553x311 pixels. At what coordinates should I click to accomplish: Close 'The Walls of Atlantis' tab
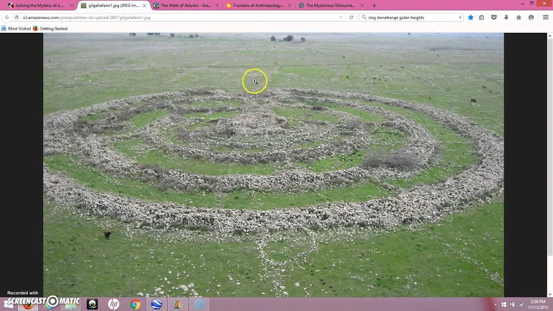tap(217, 5)
